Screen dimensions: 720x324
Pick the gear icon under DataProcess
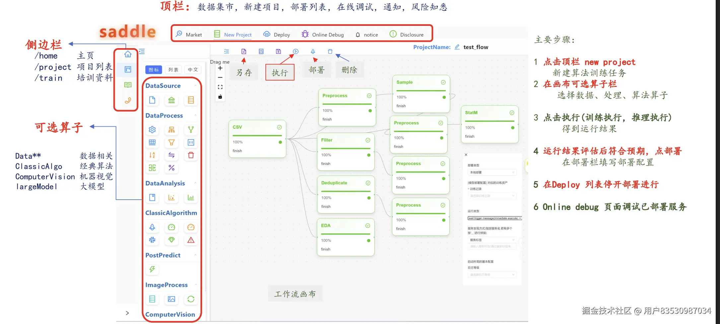(152, 130)
